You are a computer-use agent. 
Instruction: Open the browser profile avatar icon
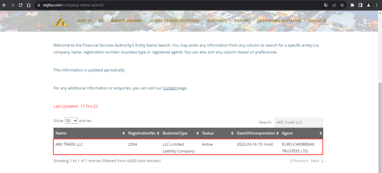click(x=368, y=5)
